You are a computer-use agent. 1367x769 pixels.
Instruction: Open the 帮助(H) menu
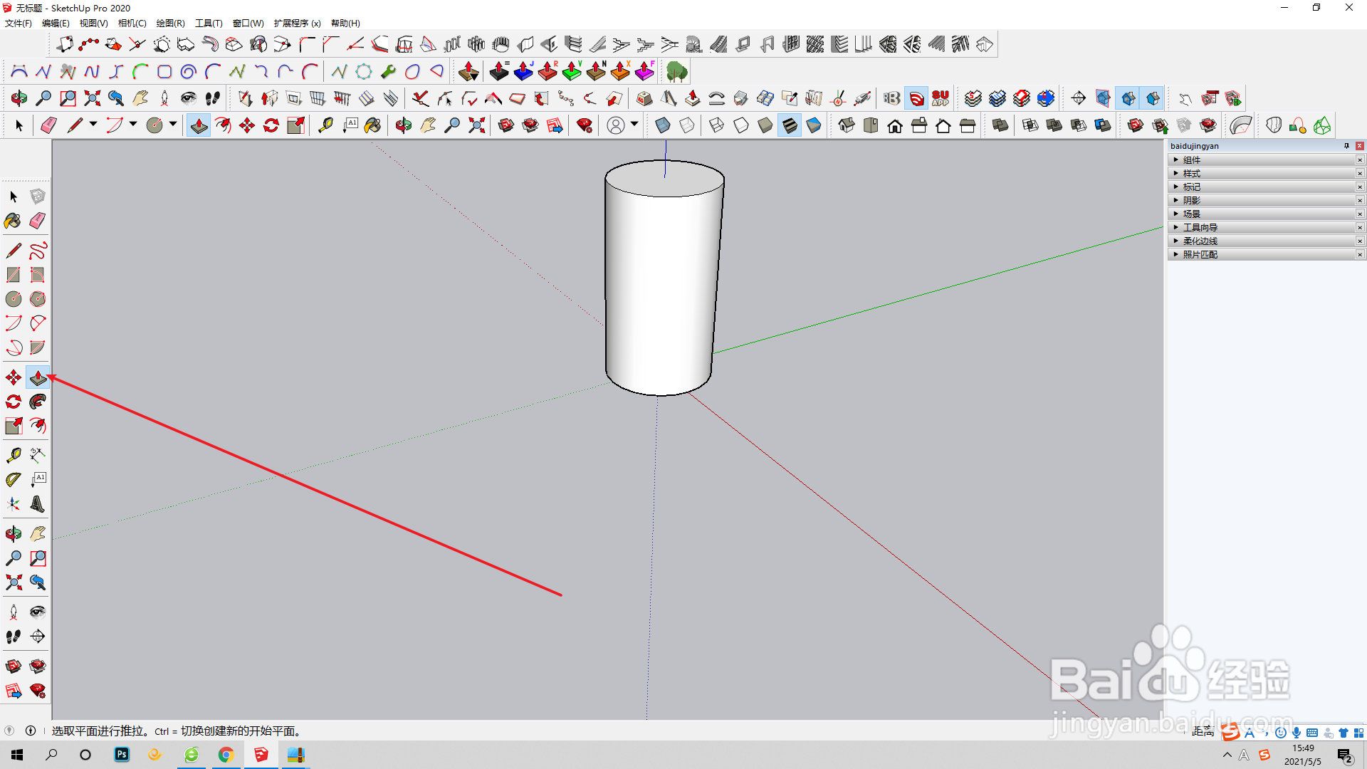345,23
